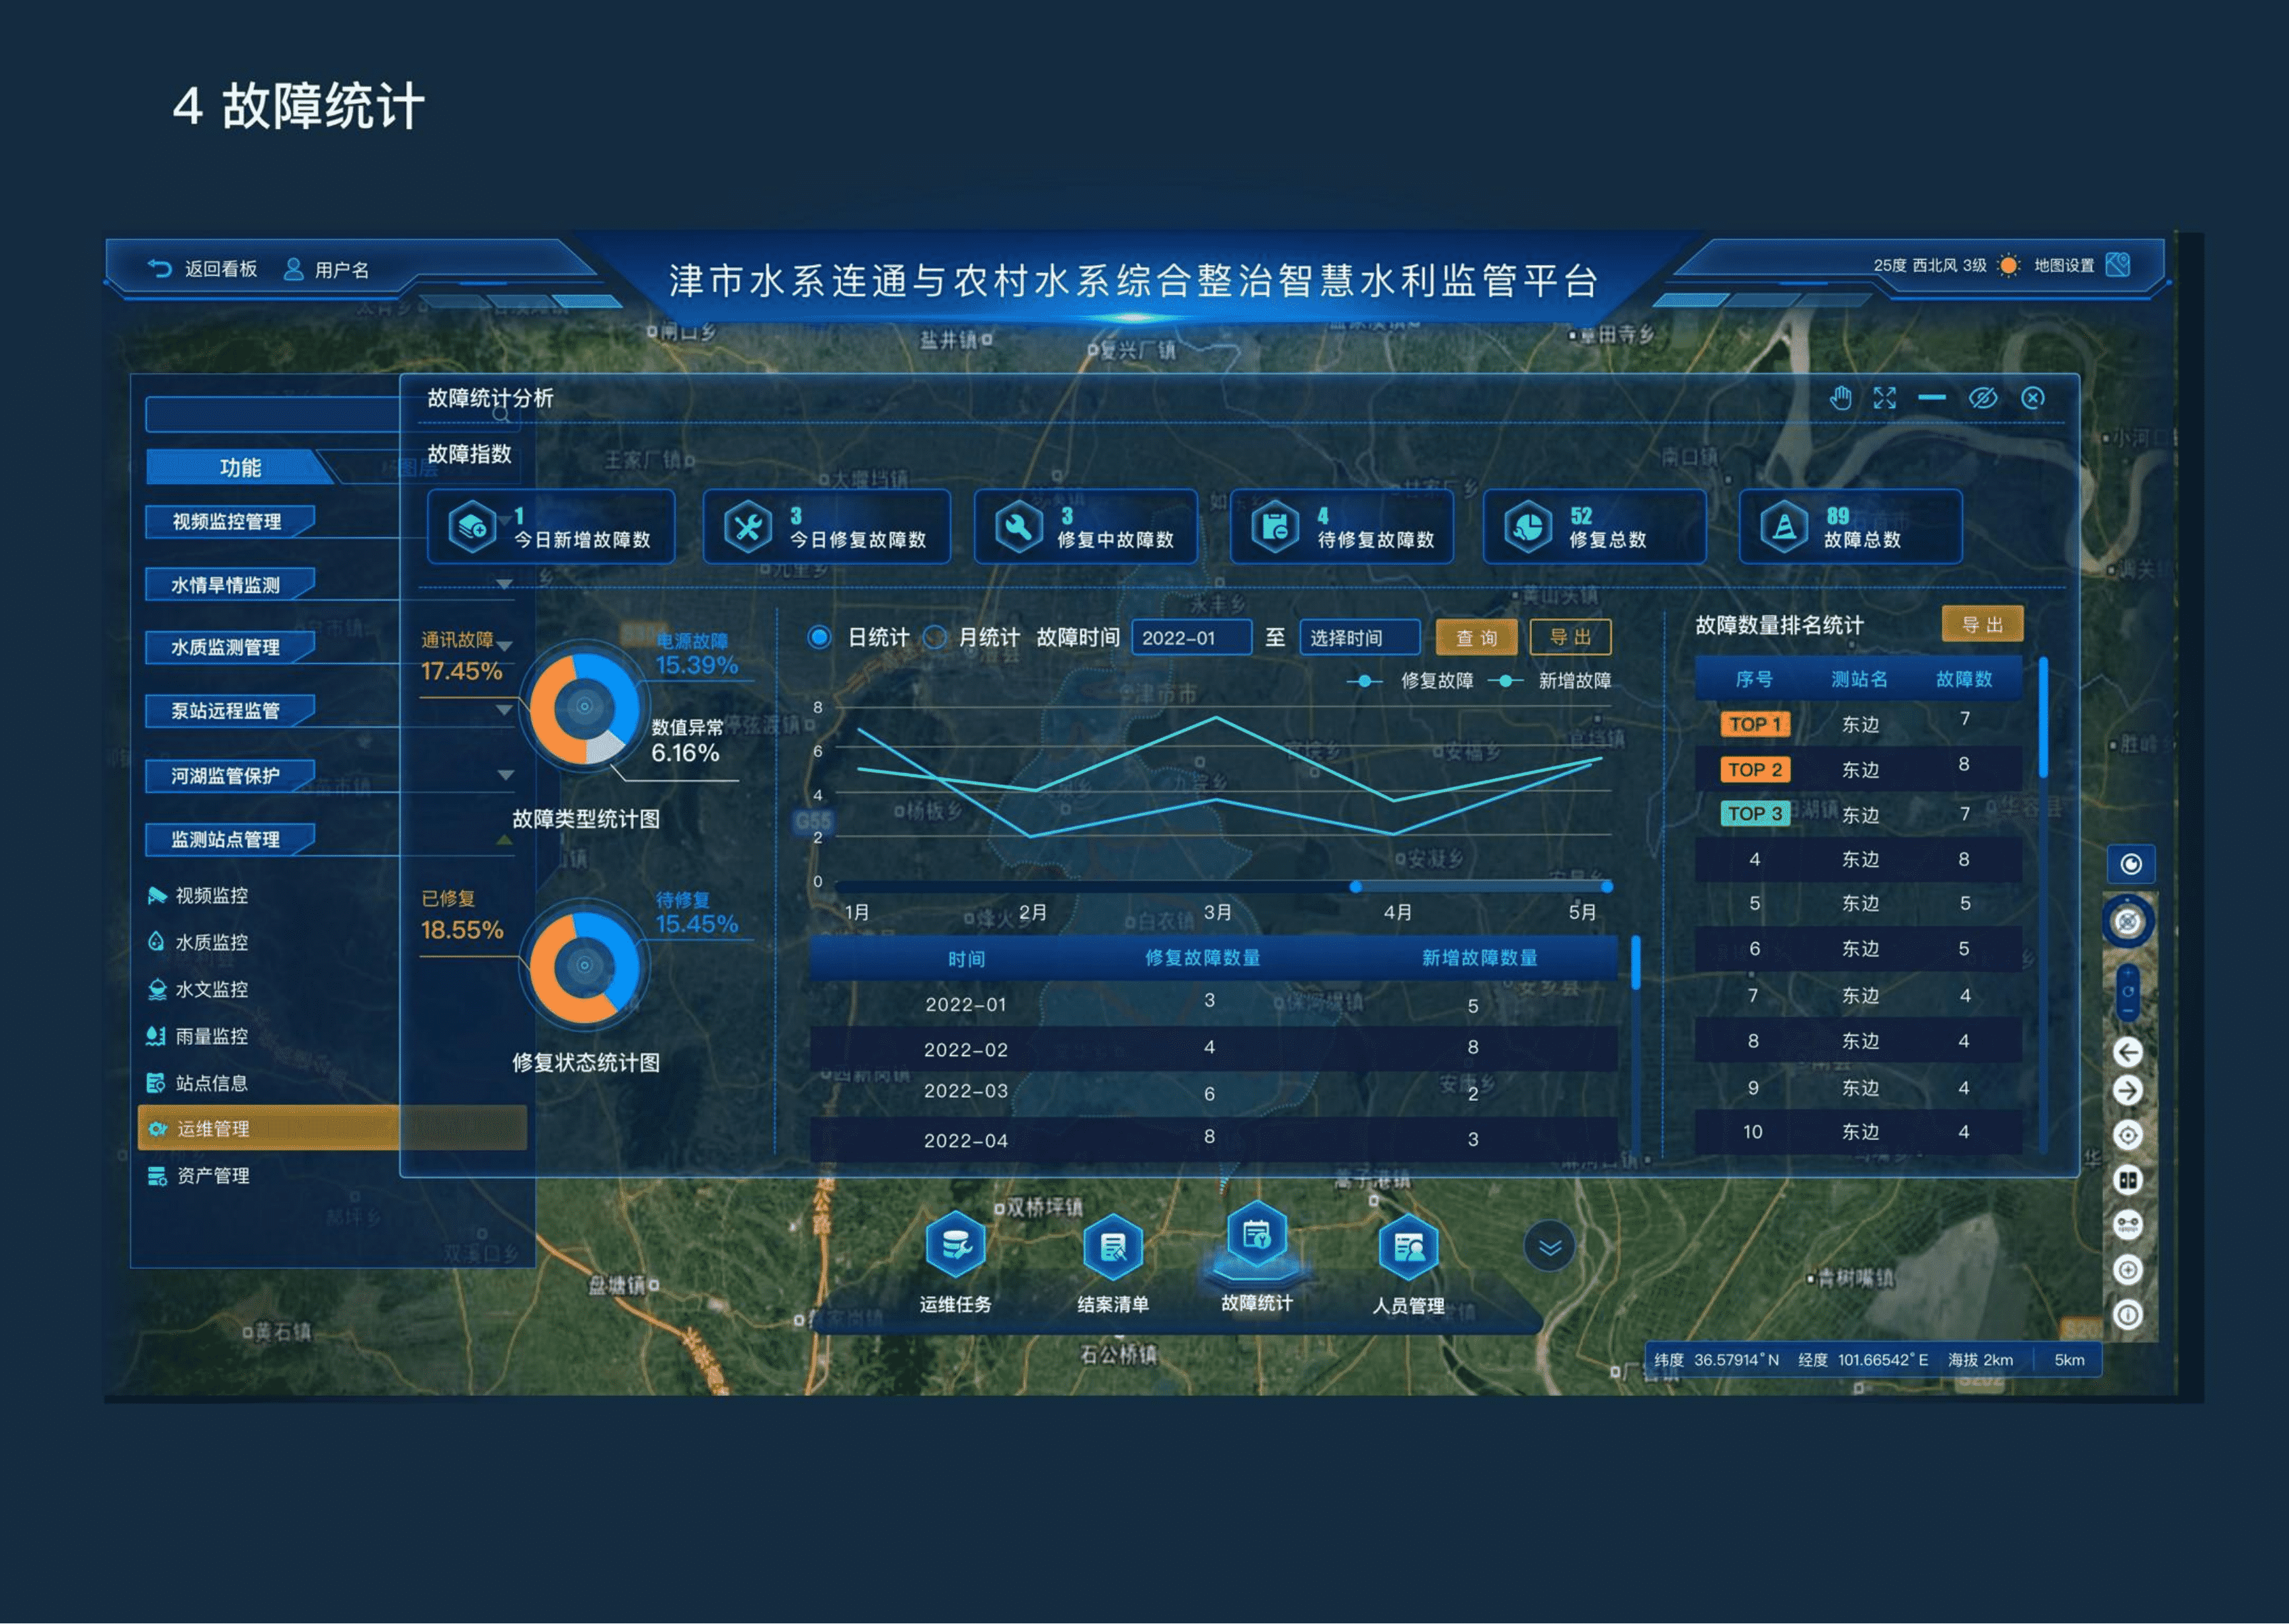This screenshot has width=2289, height=1624.
Task: Click the 修复中故障数 wrench icon
Action: point(1018,527)
